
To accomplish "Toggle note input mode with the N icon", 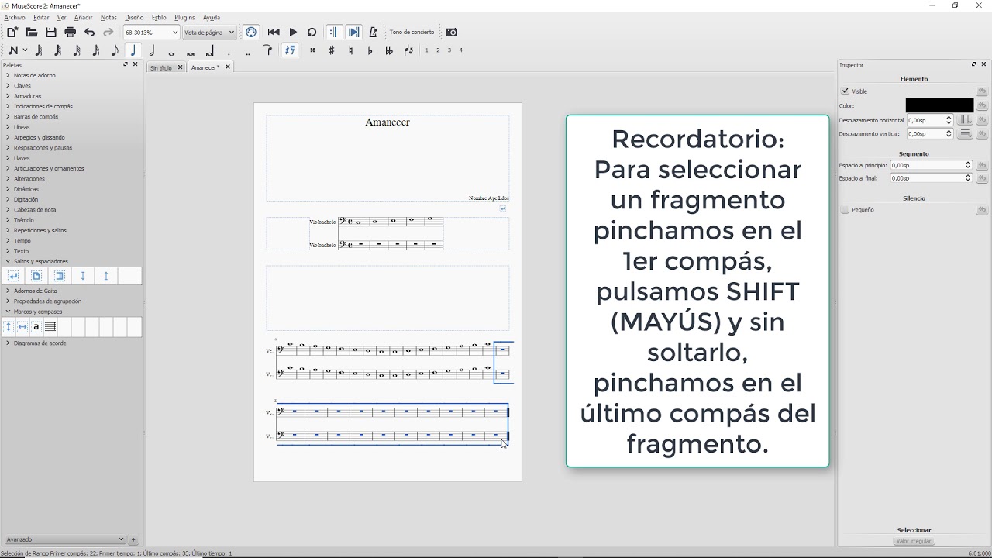I will click(x=12, y=51).
